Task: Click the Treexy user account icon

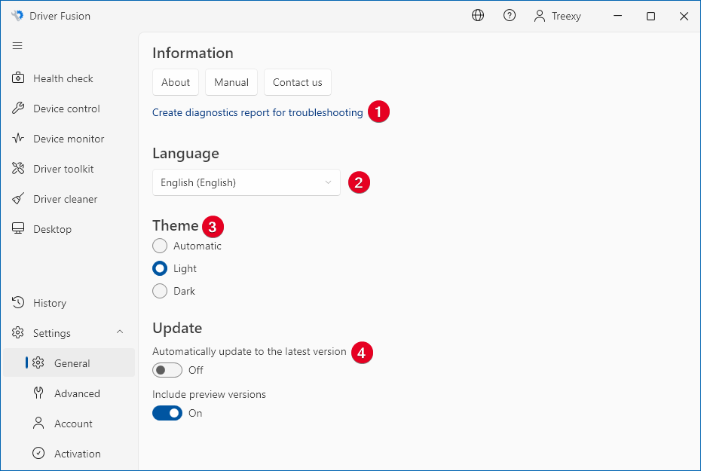Action: tap(540, 16)
